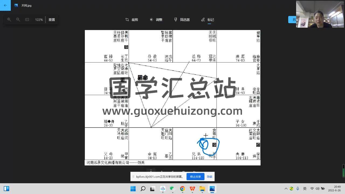The width and height of the screenshot is (345, 194).
Task: Click the Photos app taskbar icon
Action: 212,189
